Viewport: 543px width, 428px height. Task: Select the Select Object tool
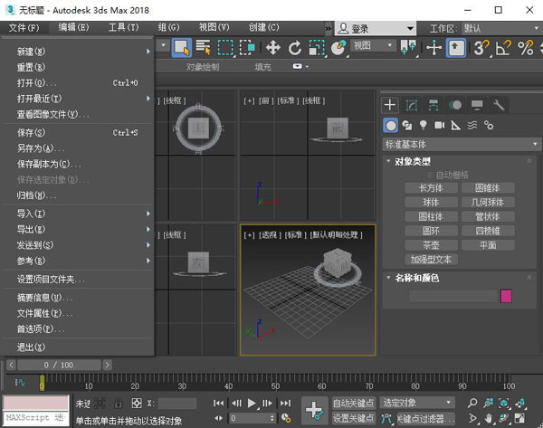pyautogui.click(x=182, y=47)
